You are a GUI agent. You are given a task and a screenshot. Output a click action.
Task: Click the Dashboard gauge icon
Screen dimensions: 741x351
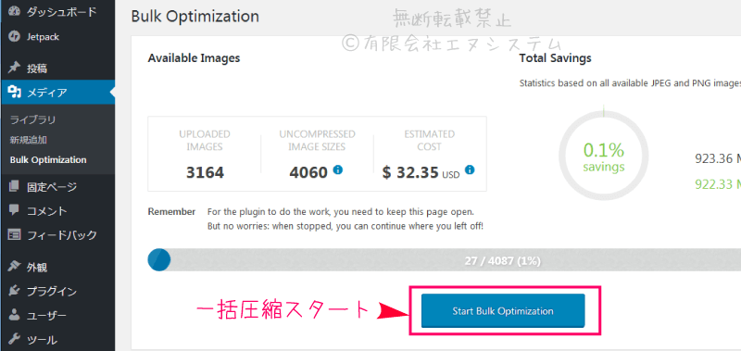coord(15,11)
